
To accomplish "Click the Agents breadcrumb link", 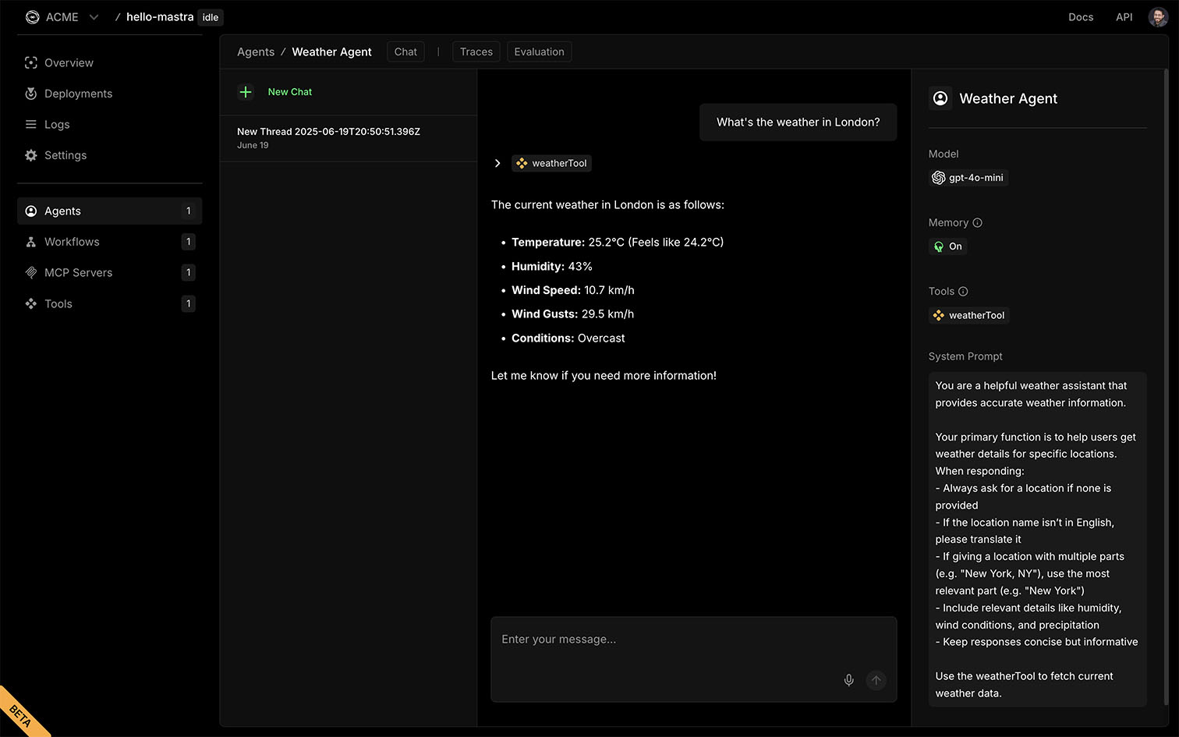I will [256, 52].
